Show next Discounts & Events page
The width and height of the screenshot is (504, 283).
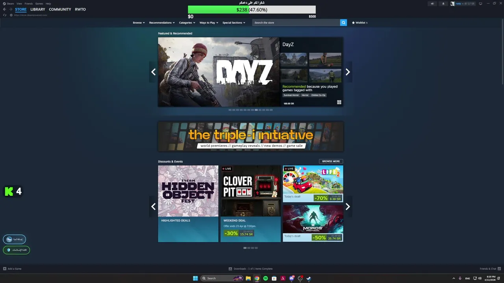point(348,207)
